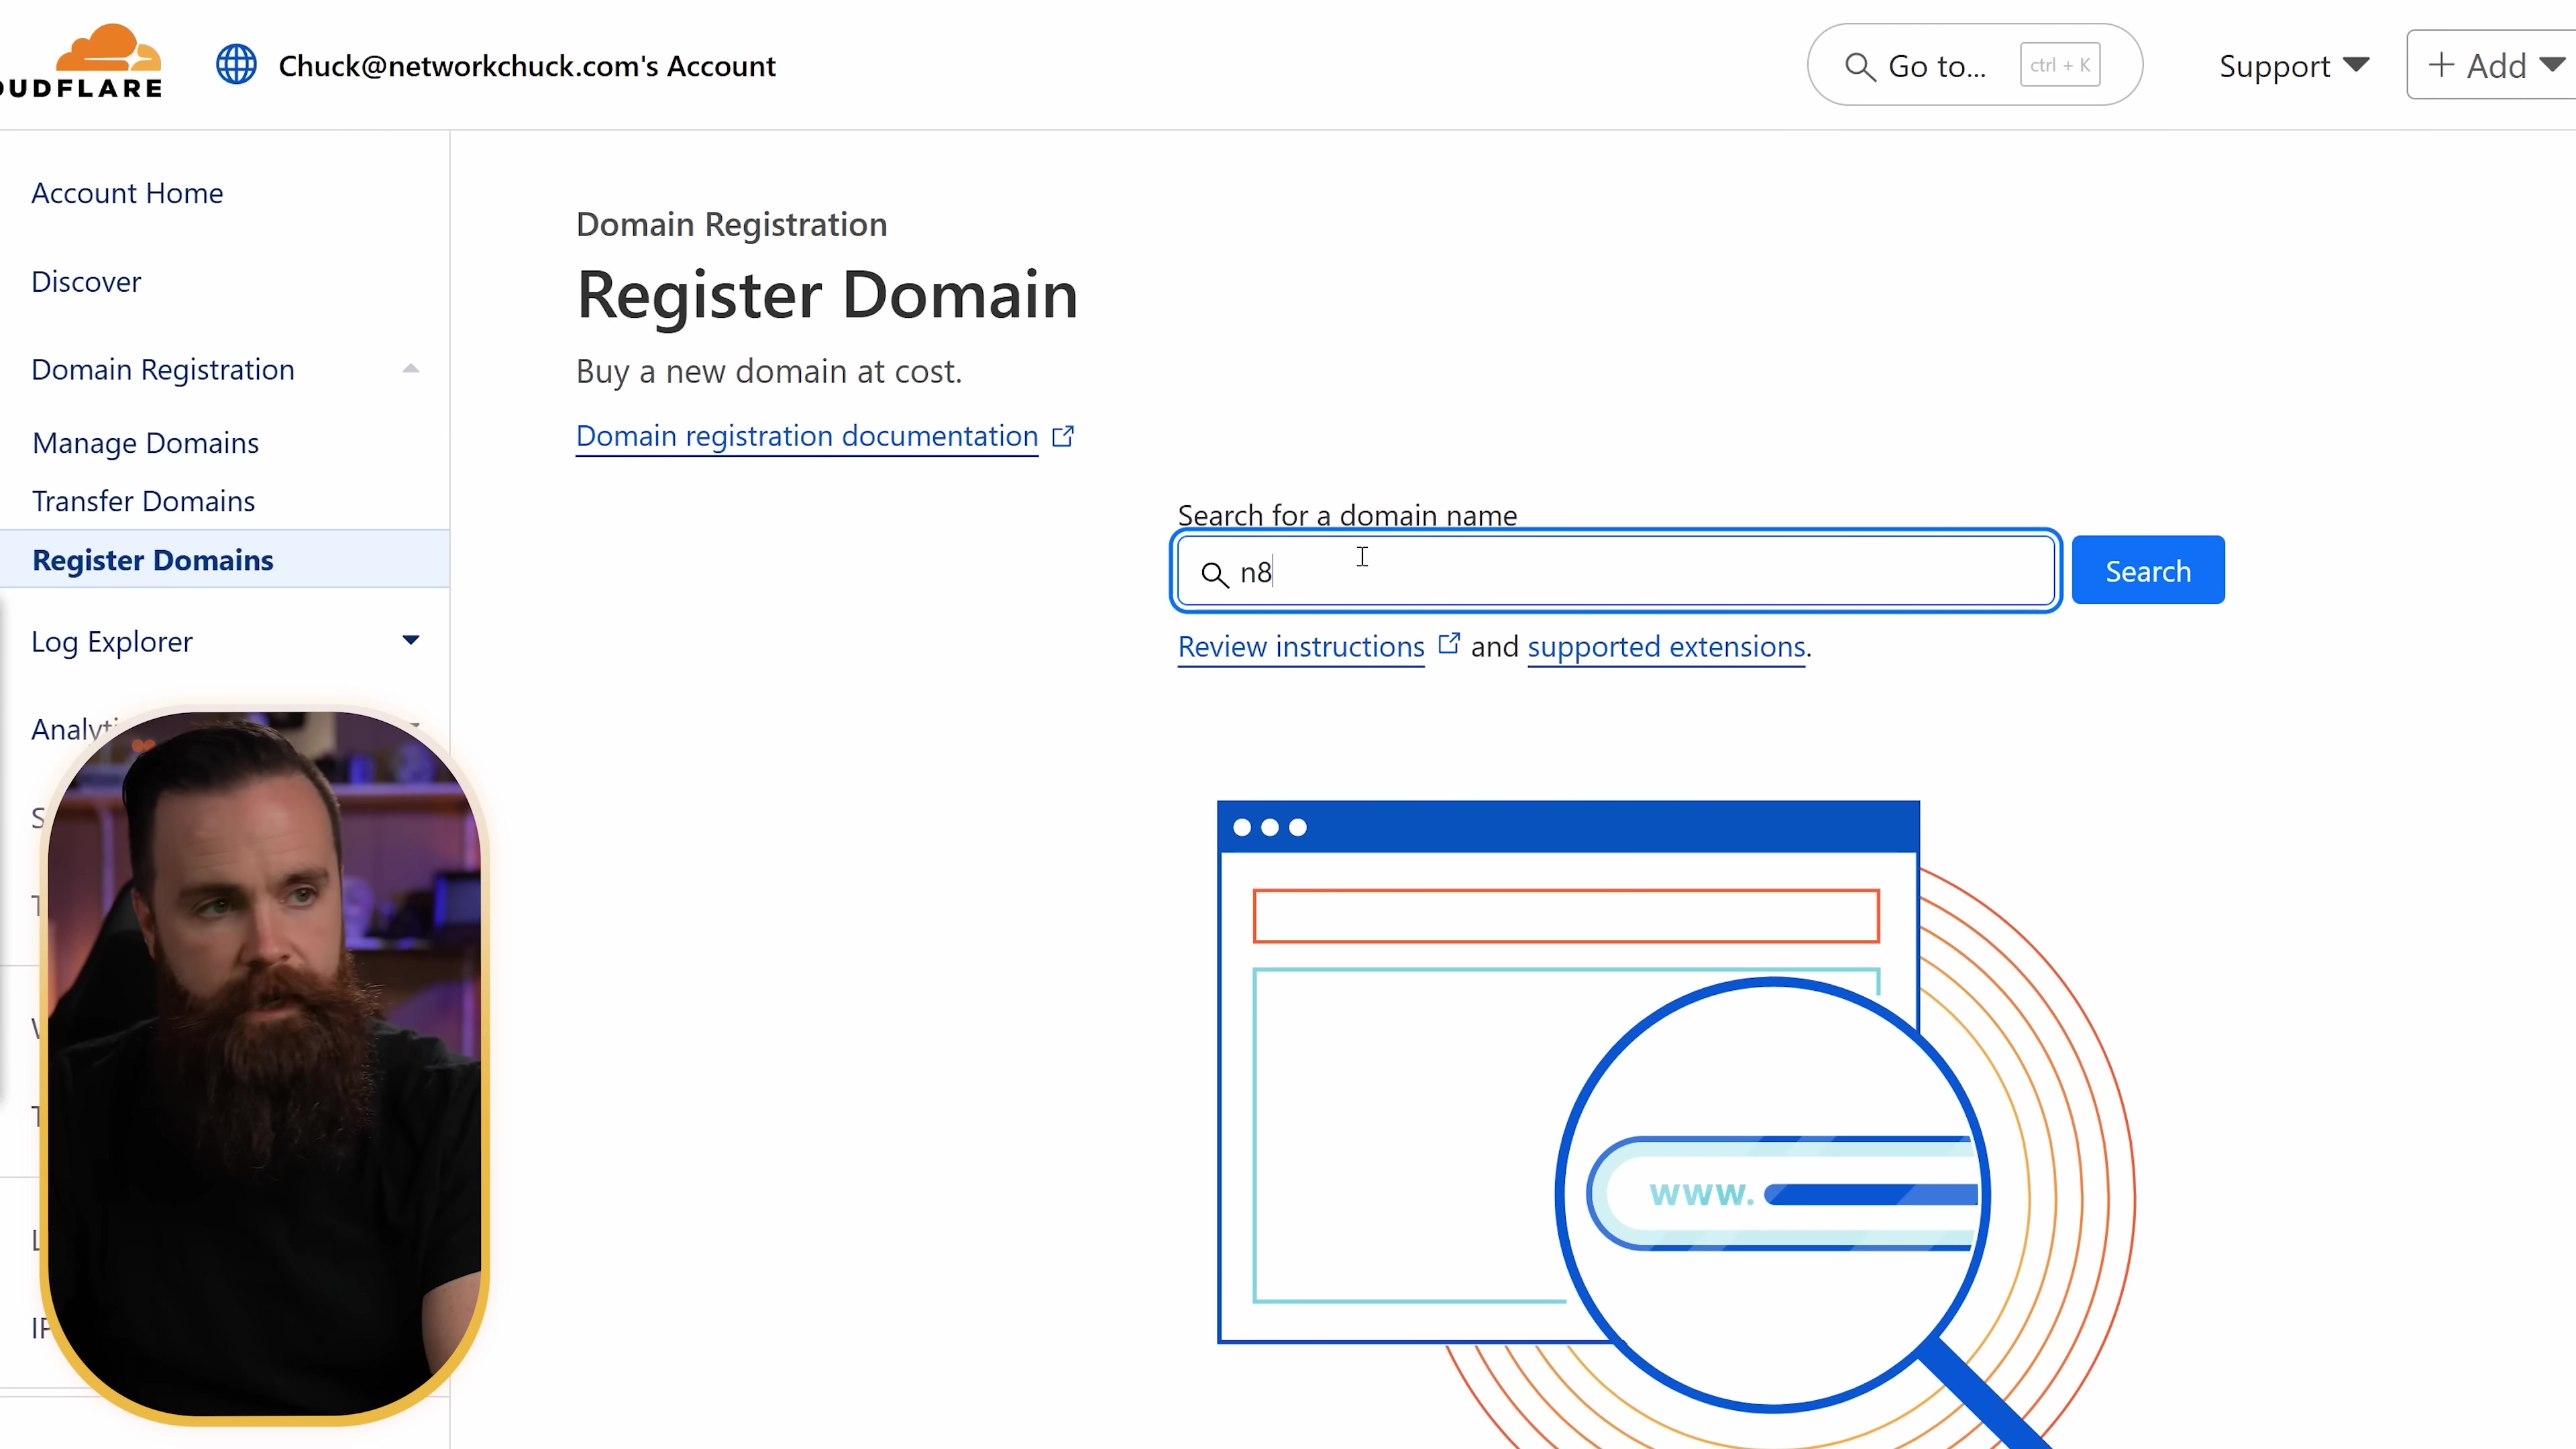Open Log Explorer in the sidebar
The image size is (2576, 1449).
pos(112,642)
